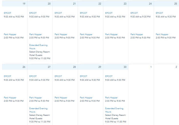Click the EPCOT link on the 26th
The width and height of the screenshot is (179, 125).
click(x=8, y=76)
